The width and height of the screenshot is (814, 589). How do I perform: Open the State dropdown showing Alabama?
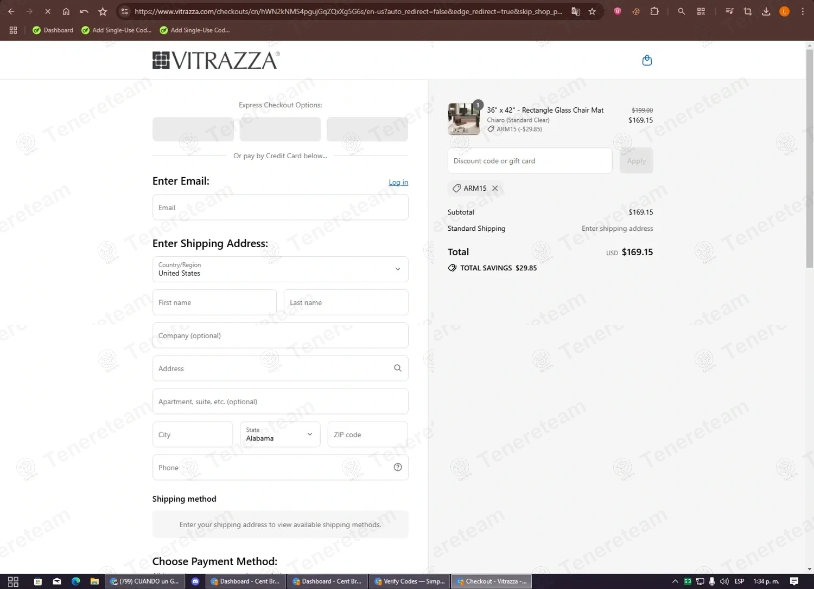(x=280, y=434)
